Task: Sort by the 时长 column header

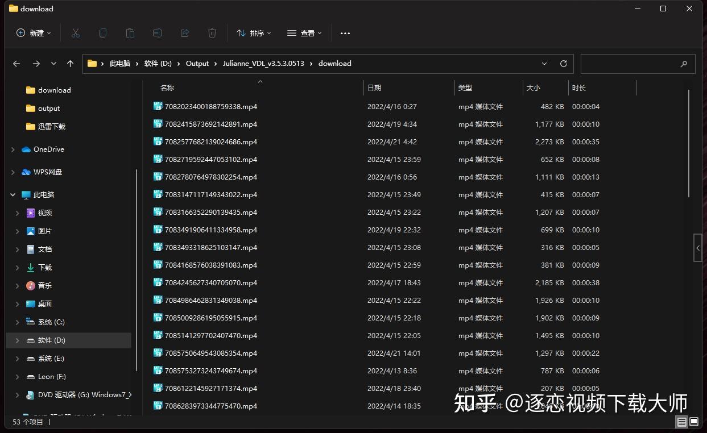Action: [x=579, y=88]
